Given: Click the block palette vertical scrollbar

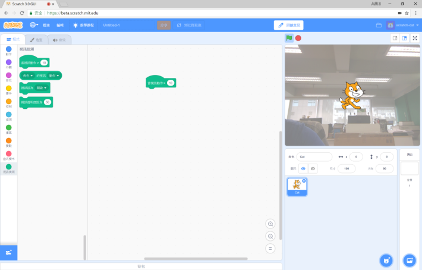Looking at the screenshot, I should tap(85, 247).
